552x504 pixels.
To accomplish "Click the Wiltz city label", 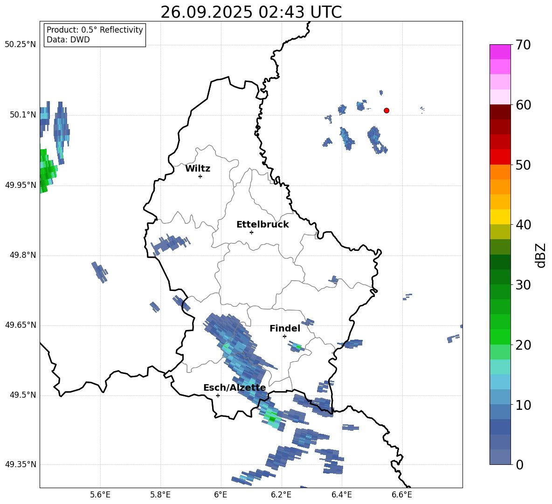I will 198,169.
